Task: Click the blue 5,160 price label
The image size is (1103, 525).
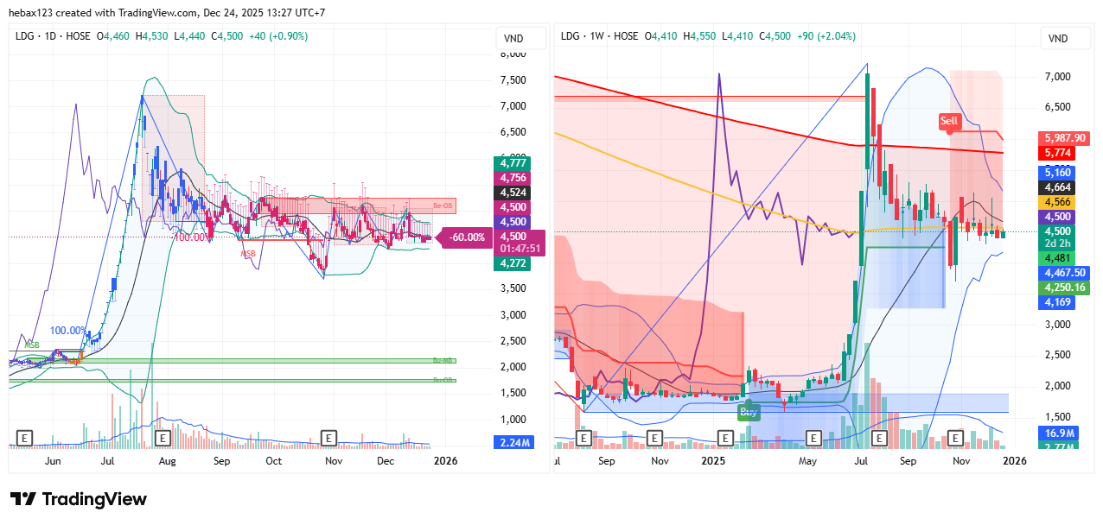Action: 1058,171
